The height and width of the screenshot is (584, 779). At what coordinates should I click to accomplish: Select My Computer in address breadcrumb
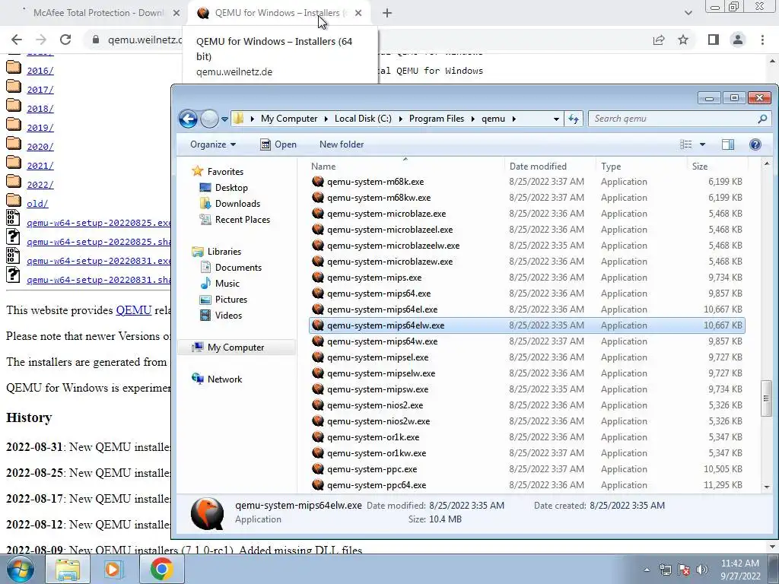point(288,119)
